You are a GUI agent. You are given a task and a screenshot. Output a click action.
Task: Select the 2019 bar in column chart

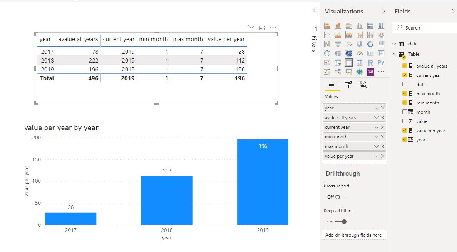coord(263,182)
